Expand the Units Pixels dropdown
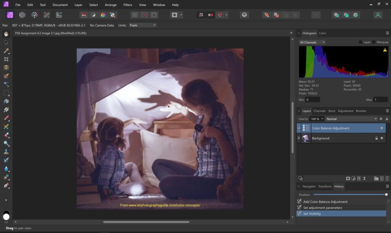391x233 pixels. coord(142,25)
